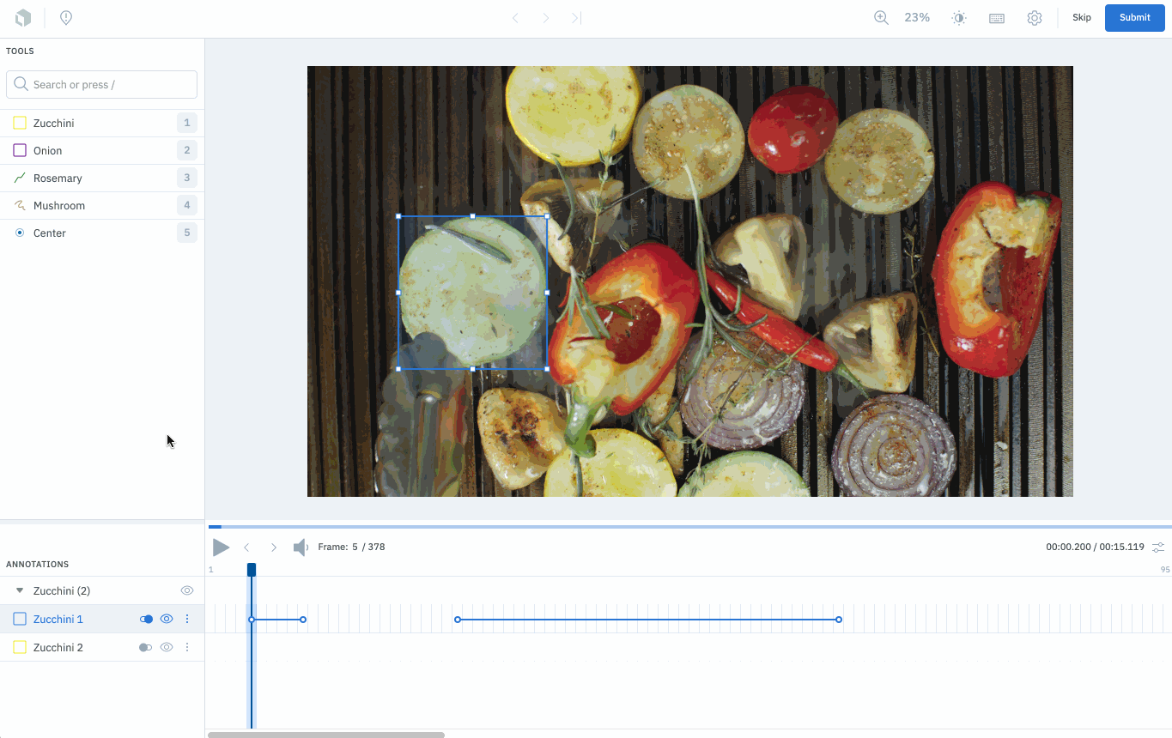Hide Zucchini 1 annotation with eye icon
Screen dimensions: 1172x738
coord(167,619)
